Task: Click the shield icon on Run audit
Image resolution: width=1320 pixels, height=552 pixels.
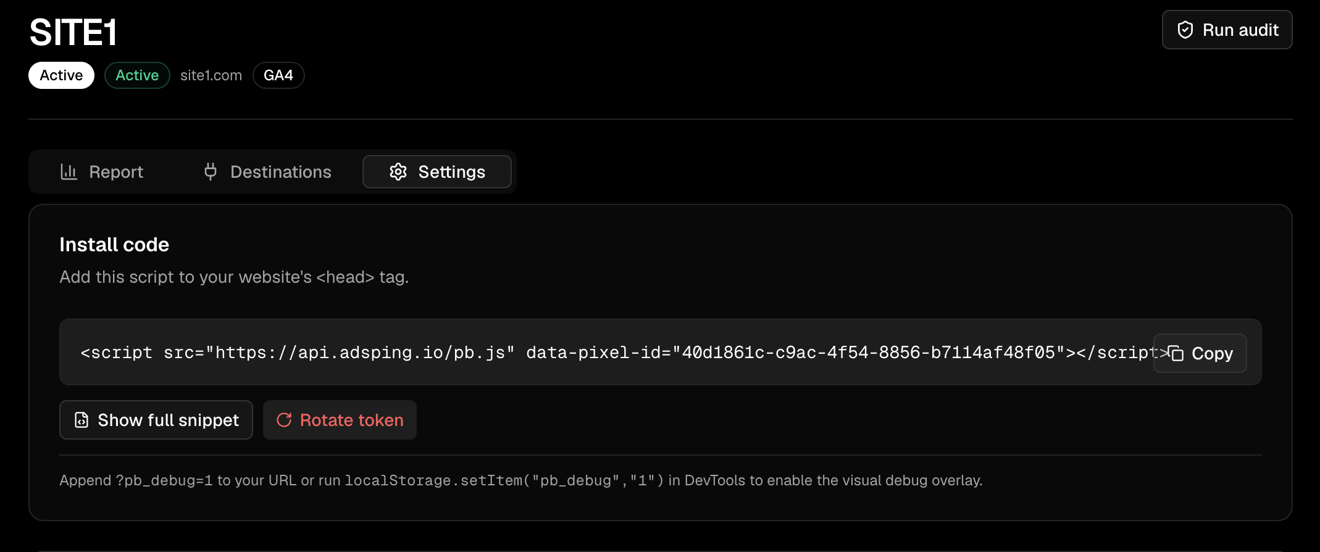Action: tap(1185, 30)
